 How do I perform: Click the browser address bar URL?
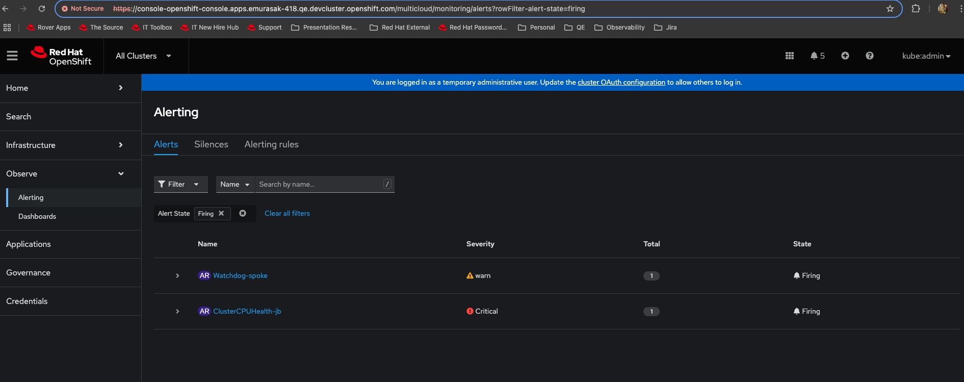click(349, 9)
